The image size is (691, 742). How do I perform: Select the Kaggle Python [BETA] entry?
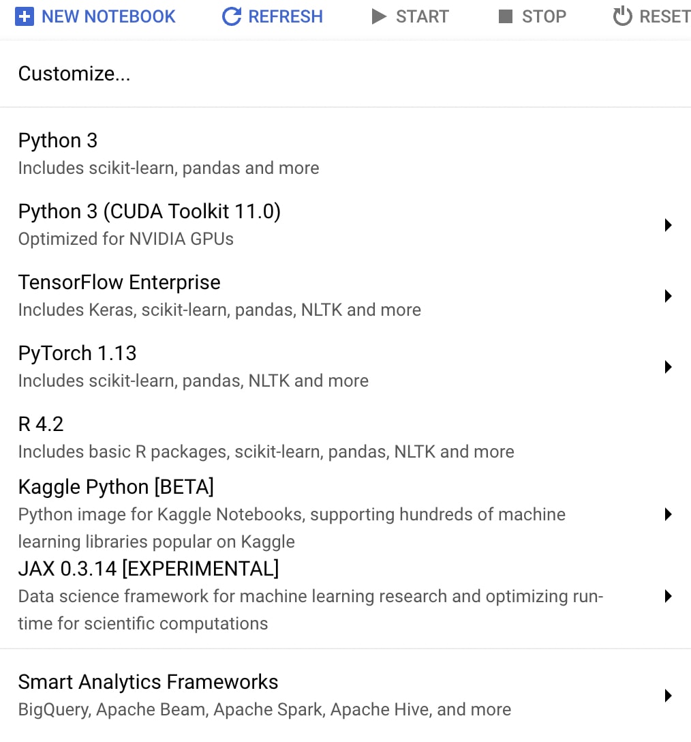(345, 514)
